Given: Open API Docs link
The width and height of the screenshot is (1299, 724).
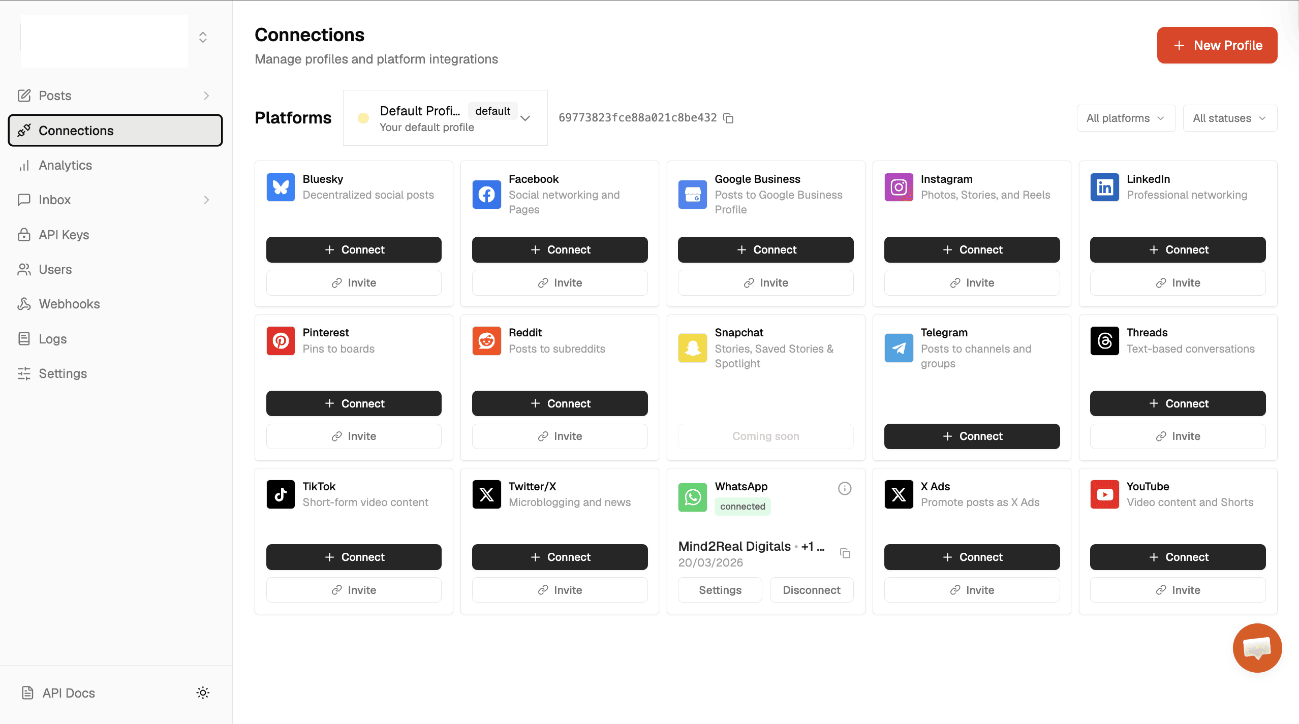Looking at the screenshot, I should (58, 693).
